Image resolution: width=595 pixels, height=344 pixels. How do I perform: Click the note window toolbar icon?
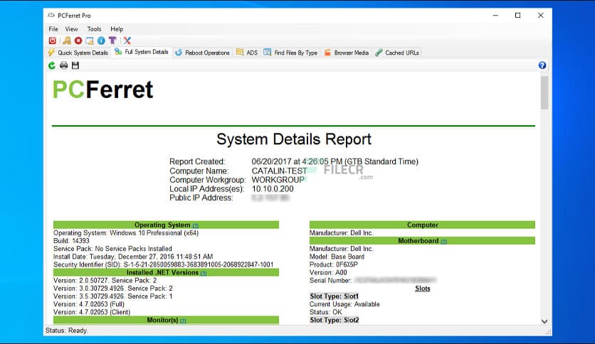tap(90, 41)
